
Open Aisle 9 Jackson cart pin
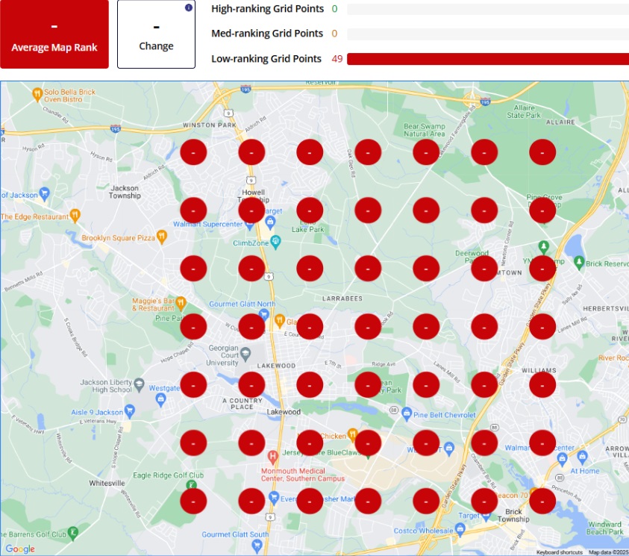coord(129,410)
